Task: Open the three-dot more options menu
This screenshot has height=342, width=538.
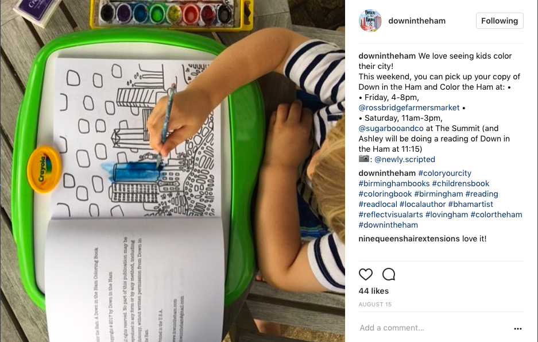Action: tap(518, 329)
